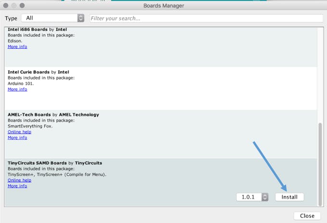Open the 1.0.1 version selector dropdown
Image resolution: width=327 pixels, height=223 pixels.
(x=252, y=197)
